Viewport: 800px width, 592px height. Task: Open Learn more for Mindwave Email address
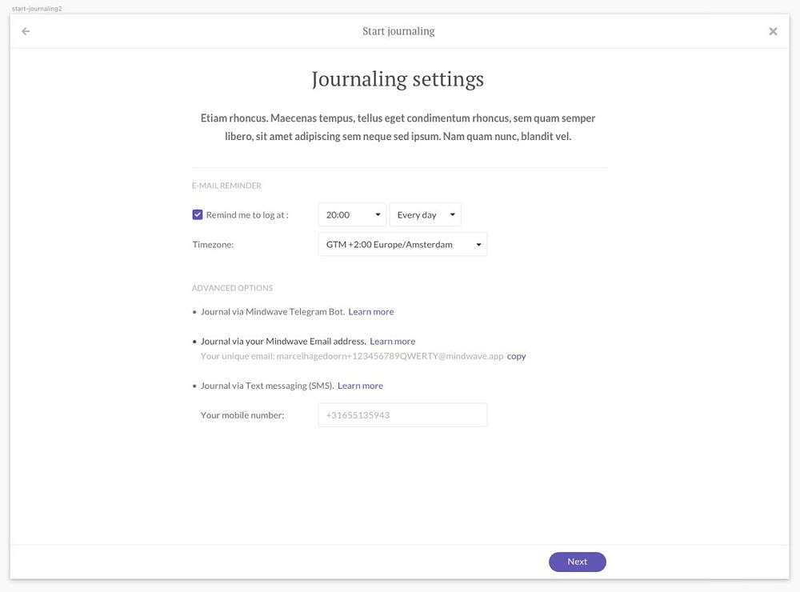point(392,341)
